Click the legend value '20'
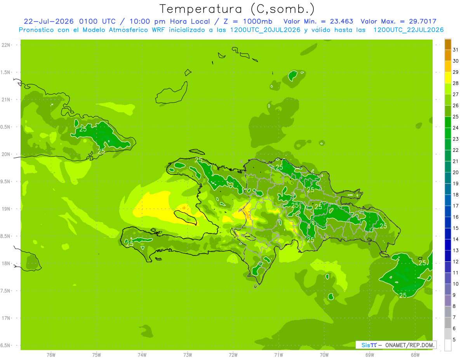 [x=456, y=172]
